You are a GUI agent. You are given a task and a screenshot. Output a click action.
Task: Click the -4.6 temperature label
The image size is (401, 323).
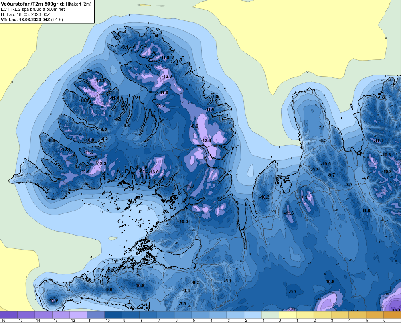point(126,126)
